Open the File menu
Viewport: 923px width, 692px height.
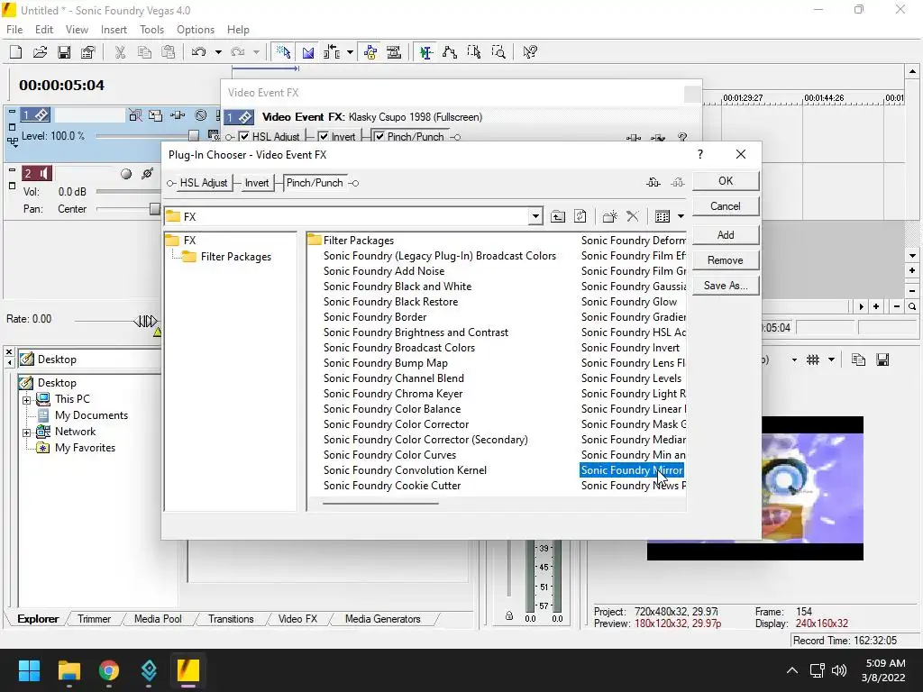pyautogui.click(x=14, y=30)
